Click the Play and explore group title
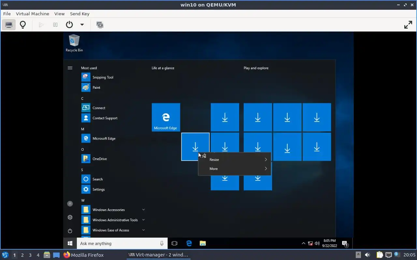The width and height of the screenshot is (417, 260). [x=256, y=68]
